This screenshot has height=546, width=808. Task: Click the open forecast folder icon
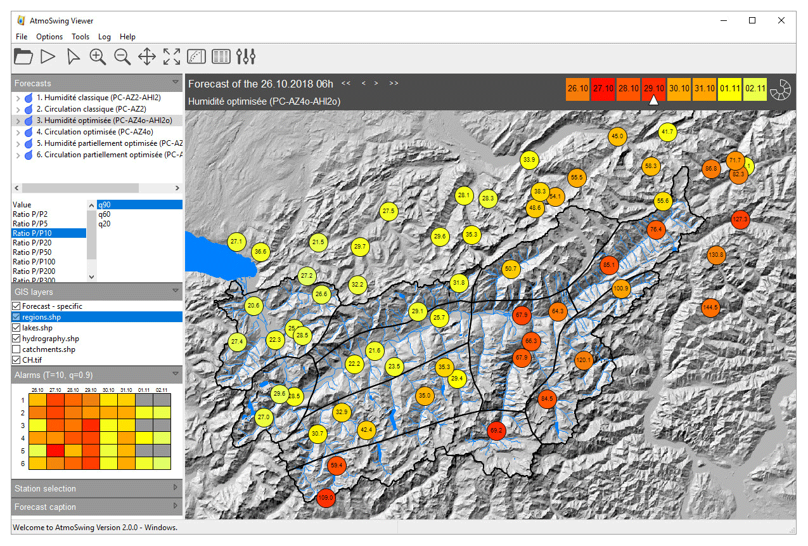click(x=23, y=56)
